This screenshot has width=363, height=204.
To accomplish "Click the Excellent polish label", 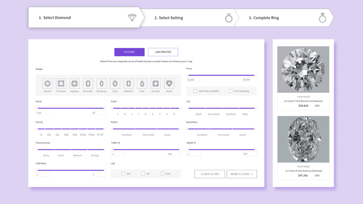I will [x=127, y=135].
